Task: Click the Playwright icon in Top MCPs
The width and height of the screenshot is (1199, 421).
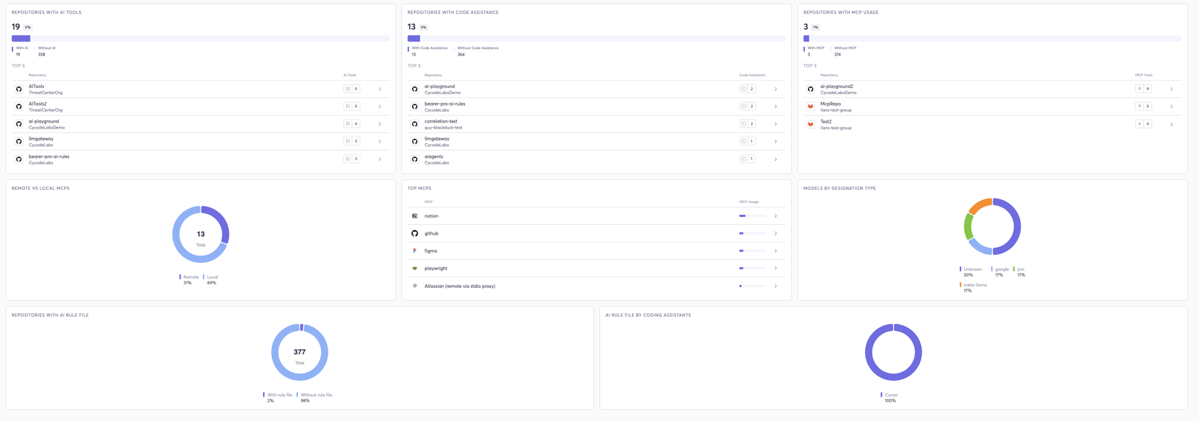Action: [415, 269]
